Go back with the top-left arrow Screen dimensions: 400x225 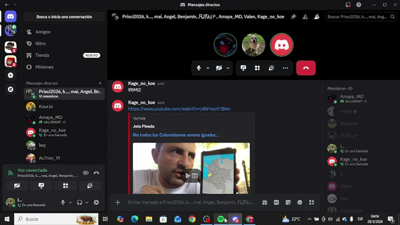(x=7, y=5)
